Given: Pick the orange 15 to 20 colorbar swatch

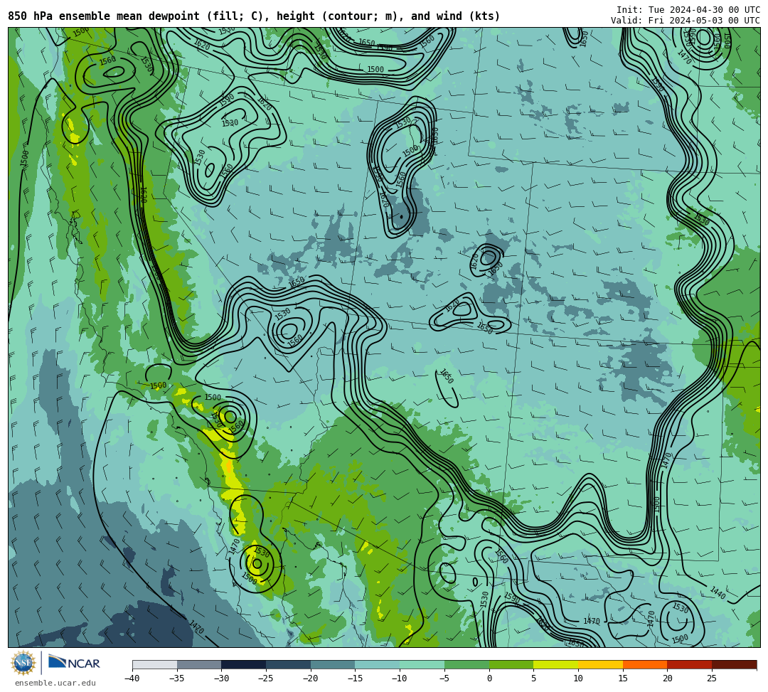Looking at the screenshot, I should click(645, 664).
